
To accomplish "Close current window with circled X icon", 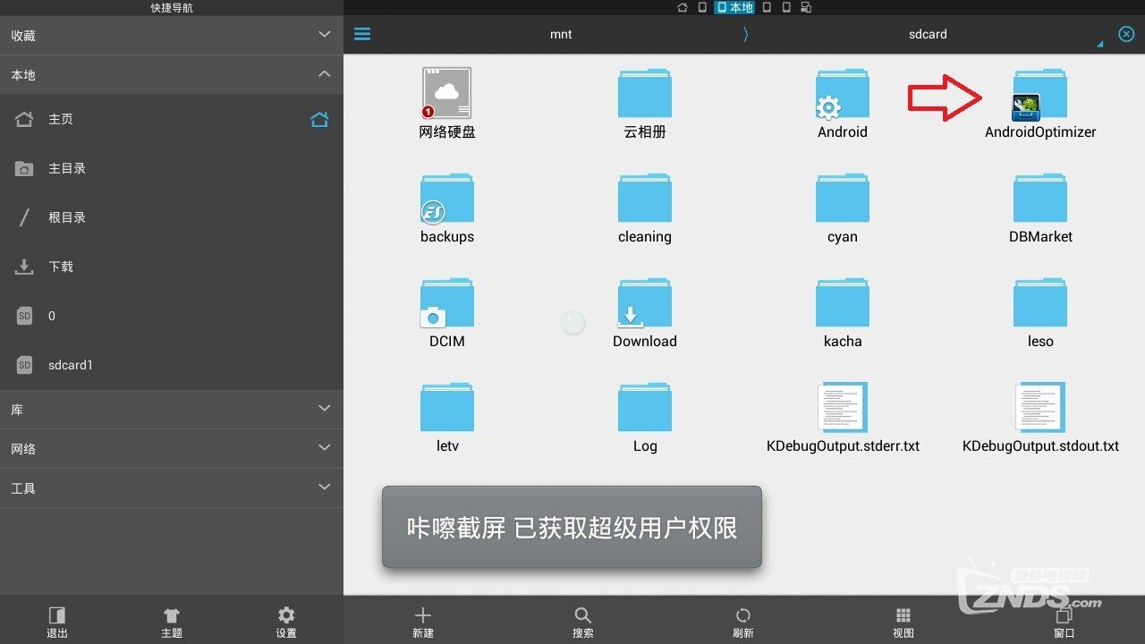I will click(x=1126, y=34).
